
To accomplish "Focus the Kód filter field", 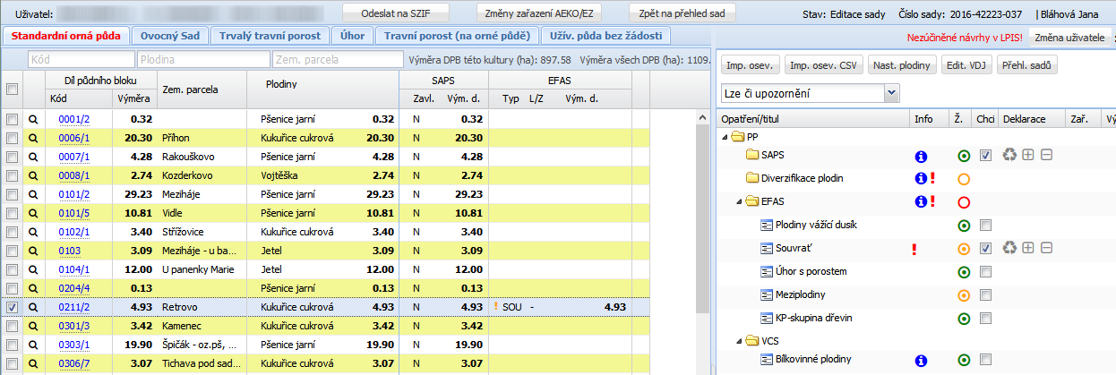I will (81, 59).
